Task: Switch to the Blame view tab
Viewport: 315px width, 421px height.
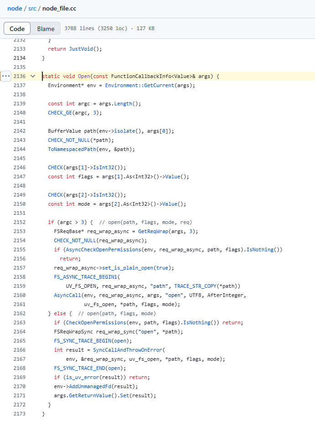Action: [x=46, y=28]
